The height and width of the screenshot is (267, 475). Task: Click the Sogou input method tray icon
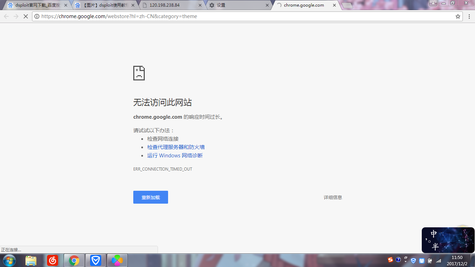point(390,260)
